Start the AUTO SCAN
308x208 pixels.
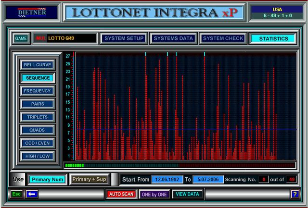click(121, 194)
